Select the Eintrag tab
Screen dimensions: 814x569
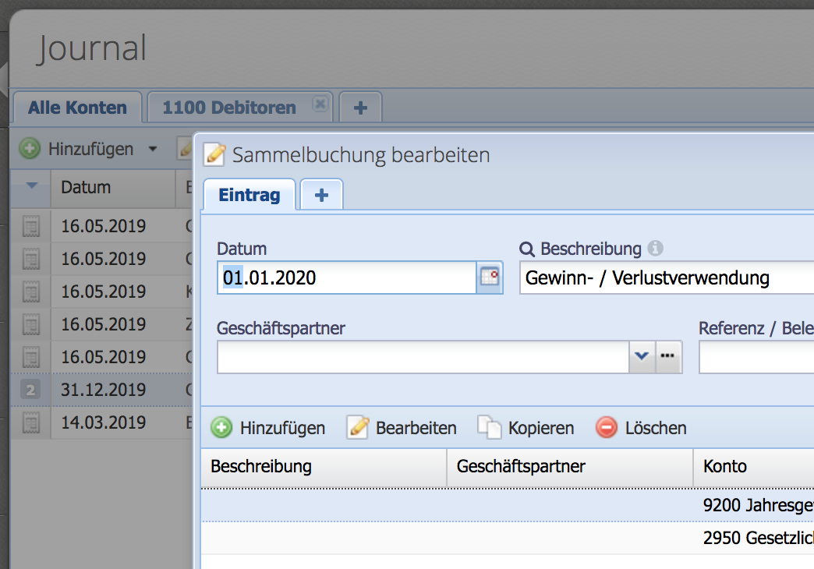click(x=249, y=195)
